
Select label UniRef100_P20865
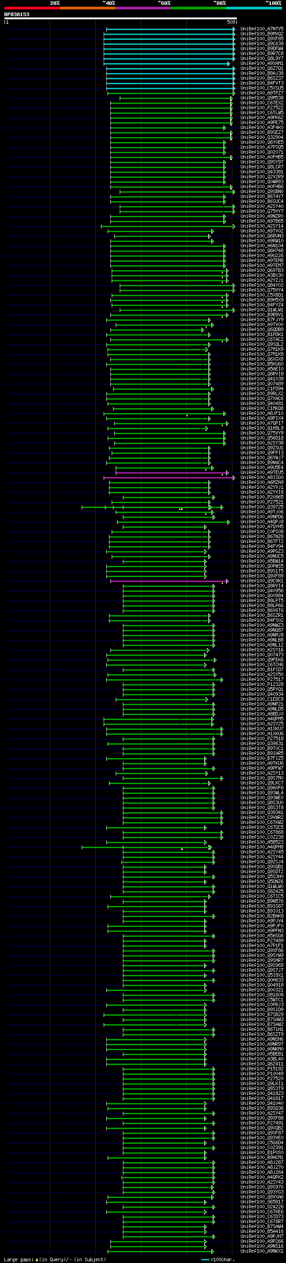point(261,497)
